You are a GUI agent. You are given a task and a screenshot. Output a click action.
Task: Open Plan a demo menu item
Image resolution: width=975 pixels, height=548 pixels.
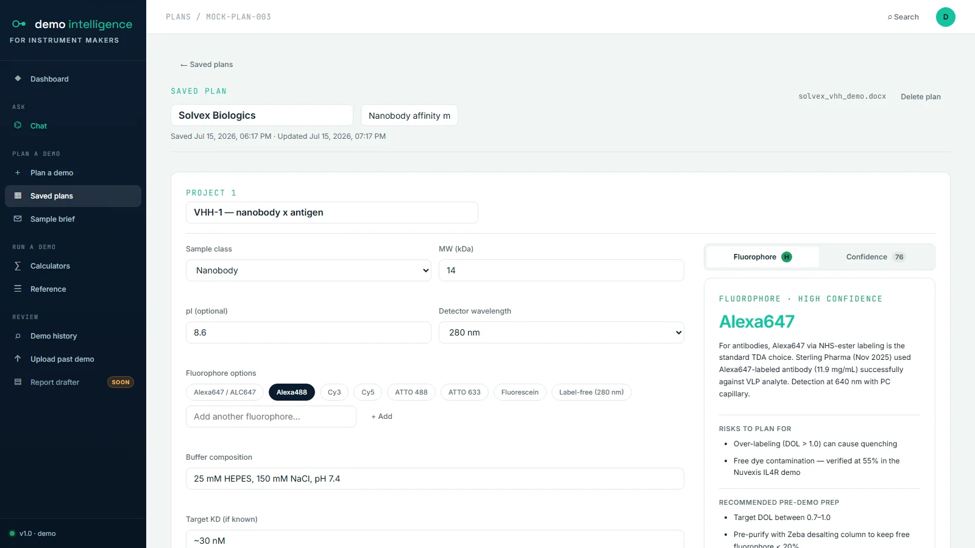coord(73,173)
